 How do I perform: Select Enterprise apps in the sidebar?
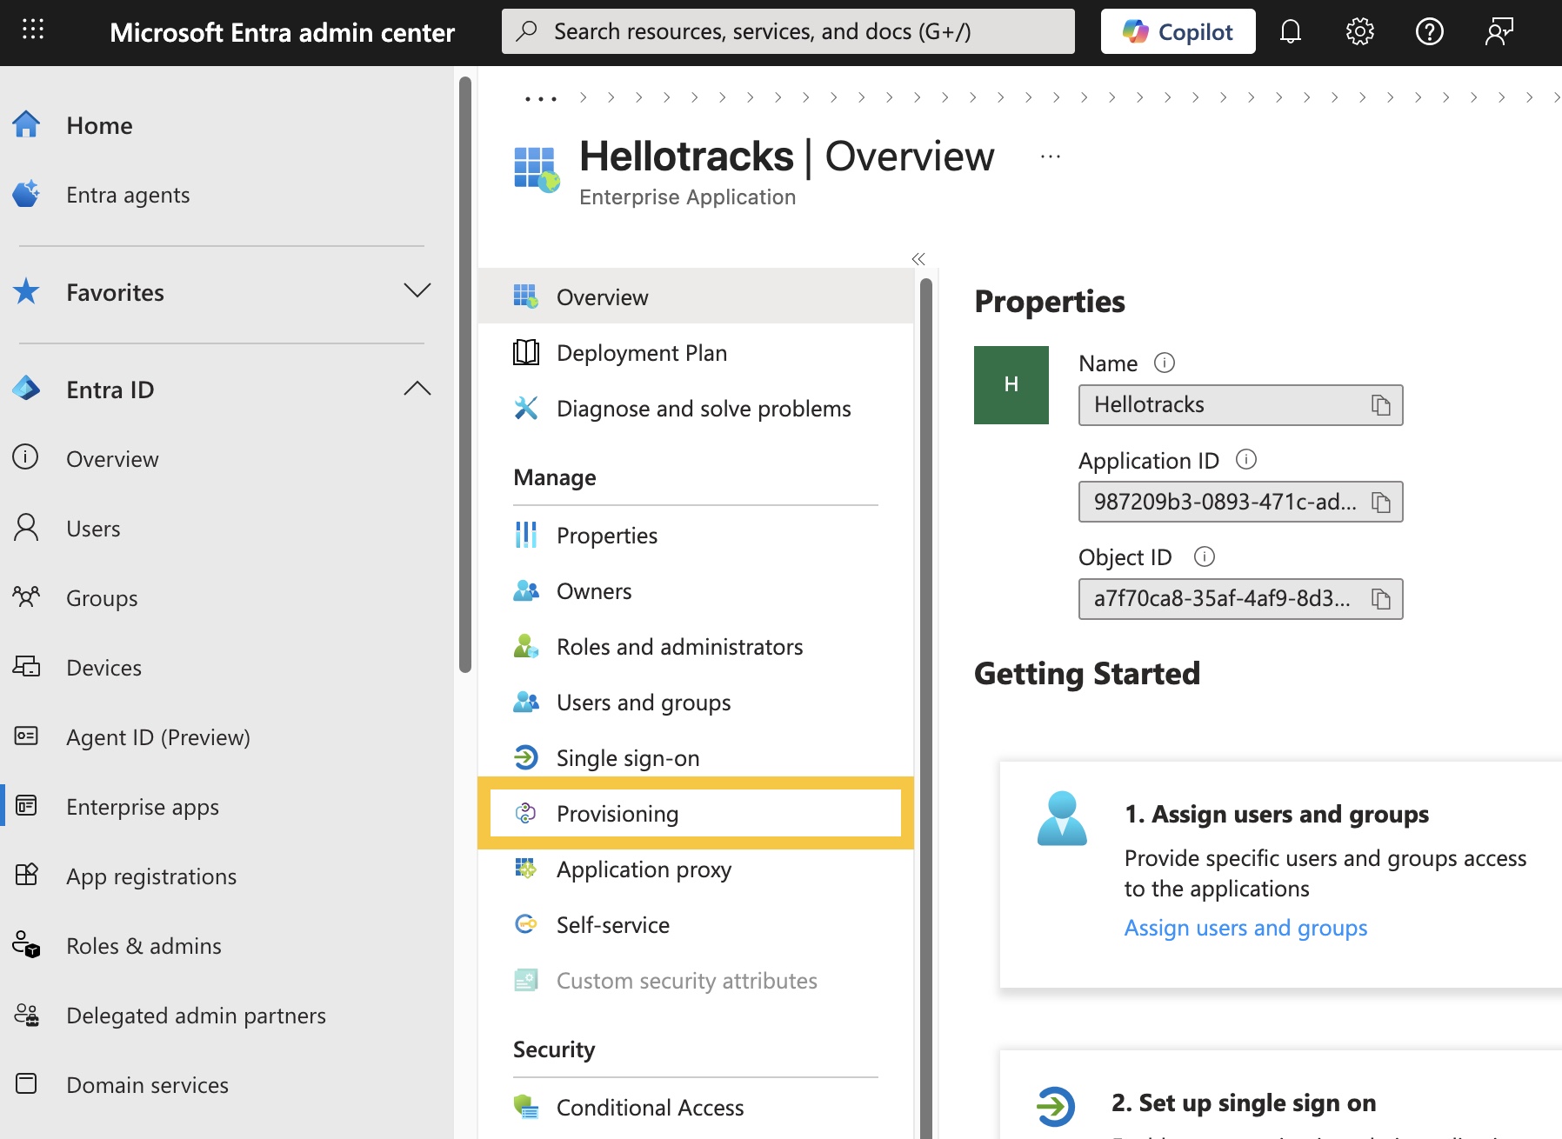tap(143, 807)
